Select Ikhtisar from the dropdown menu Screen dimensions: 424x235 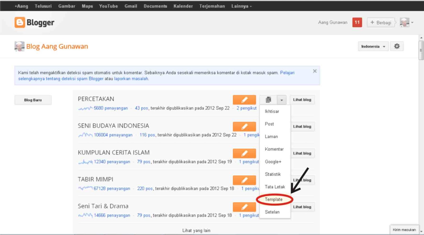pyautogui.click(x=275, y=112)
